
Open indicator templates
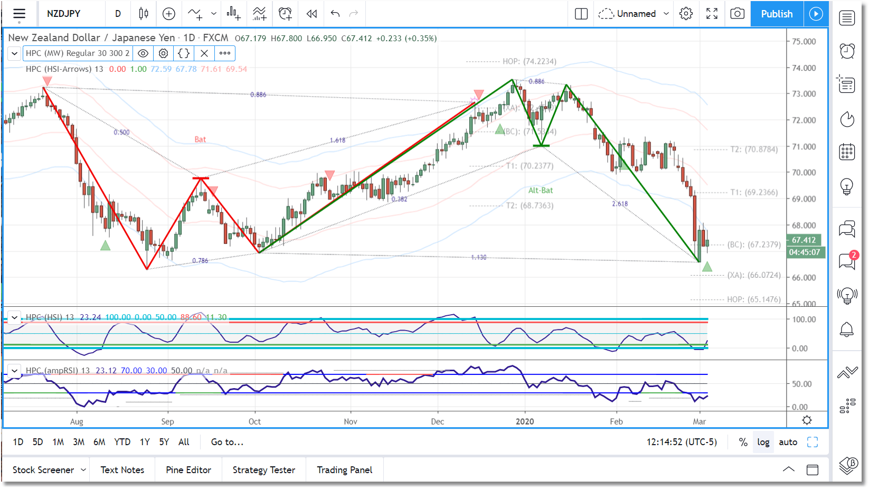coord(259,14)
